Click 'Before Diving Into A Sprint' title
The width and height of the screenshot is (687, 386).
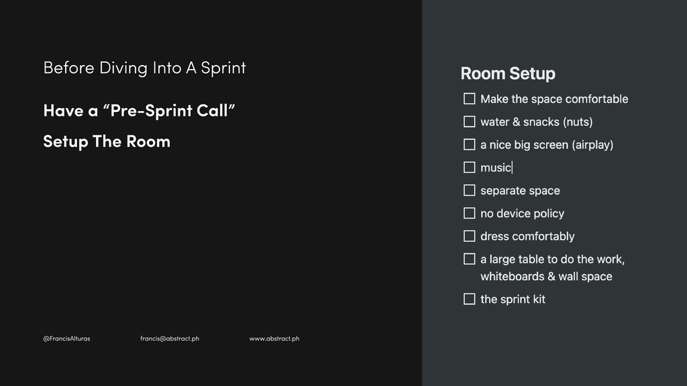[145, 68]
